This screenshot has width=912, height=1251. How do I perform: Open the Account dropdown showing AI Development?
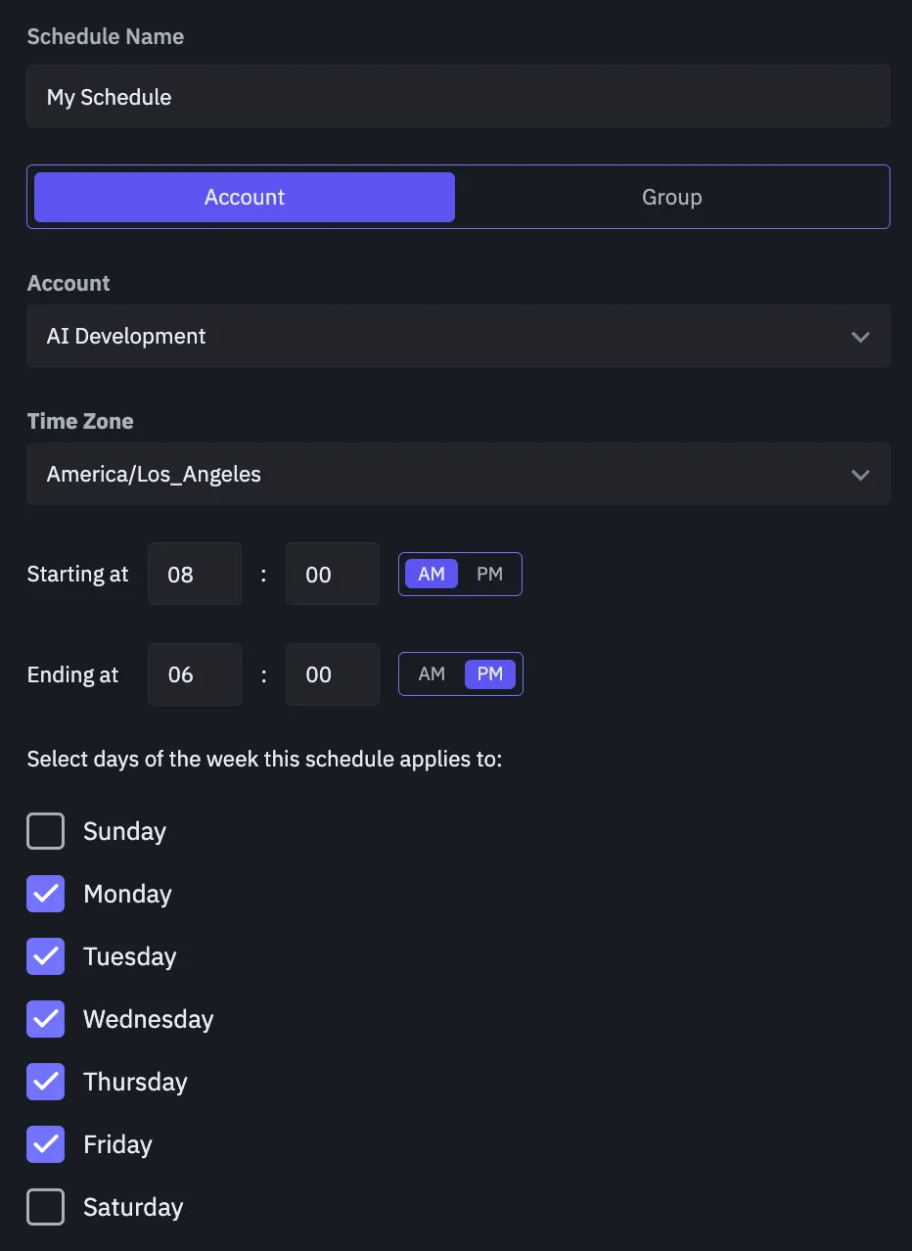[x=458, y=336]
